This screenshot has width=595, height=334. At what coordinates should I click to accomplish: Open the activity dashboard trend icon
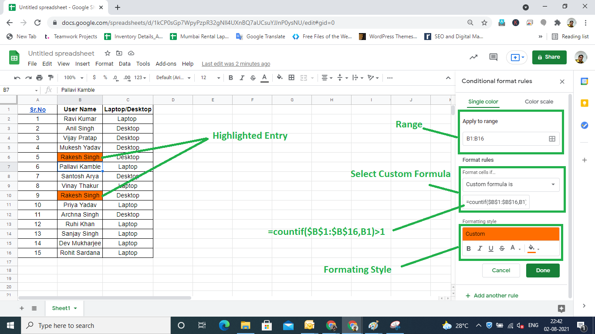(x=473, y=57)
